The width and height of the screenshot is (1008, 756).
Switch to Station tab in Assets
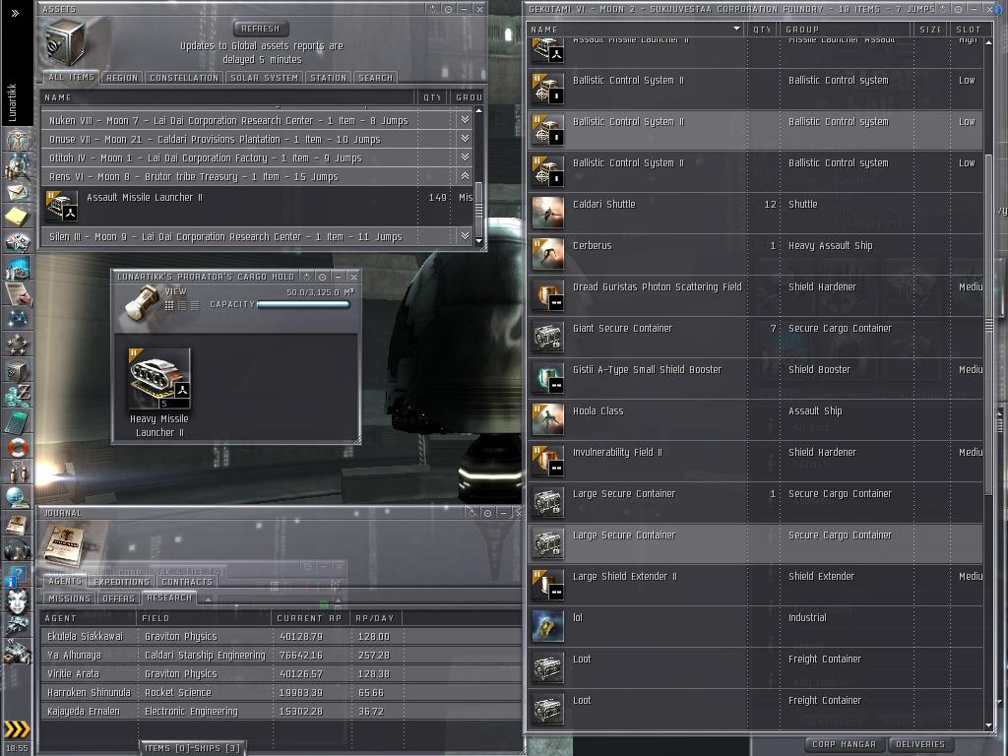point(328,78)
